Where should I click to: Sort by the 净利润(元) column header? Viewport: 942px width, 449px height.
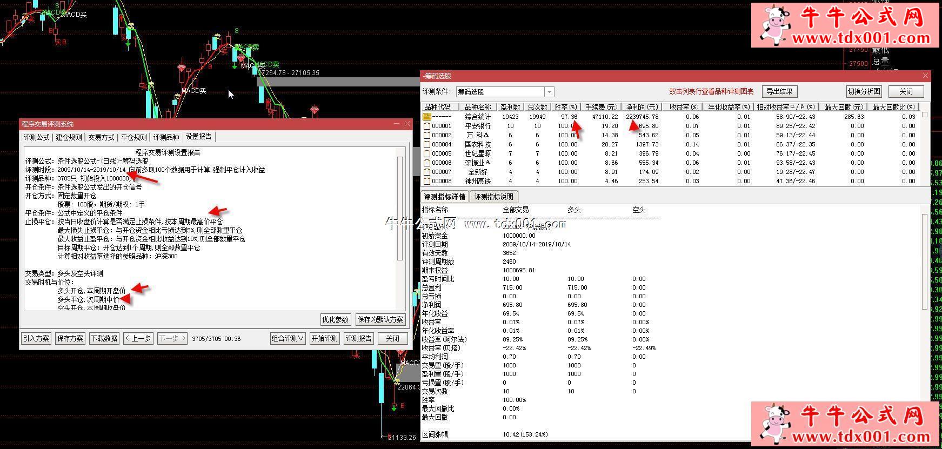[x=642, y=107]
